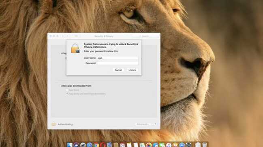Click Cancel in the authentication dialog
This screenshot has height=147, width=263.
pos(118,70)
